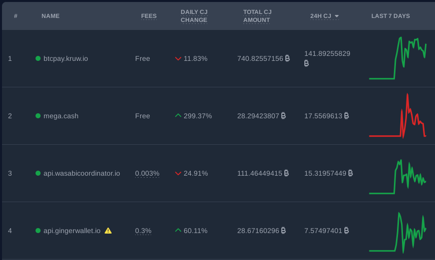435x260 pixels.
Task: Click the bitcoin symbol after 740.82557156
Action: (287, 58)
